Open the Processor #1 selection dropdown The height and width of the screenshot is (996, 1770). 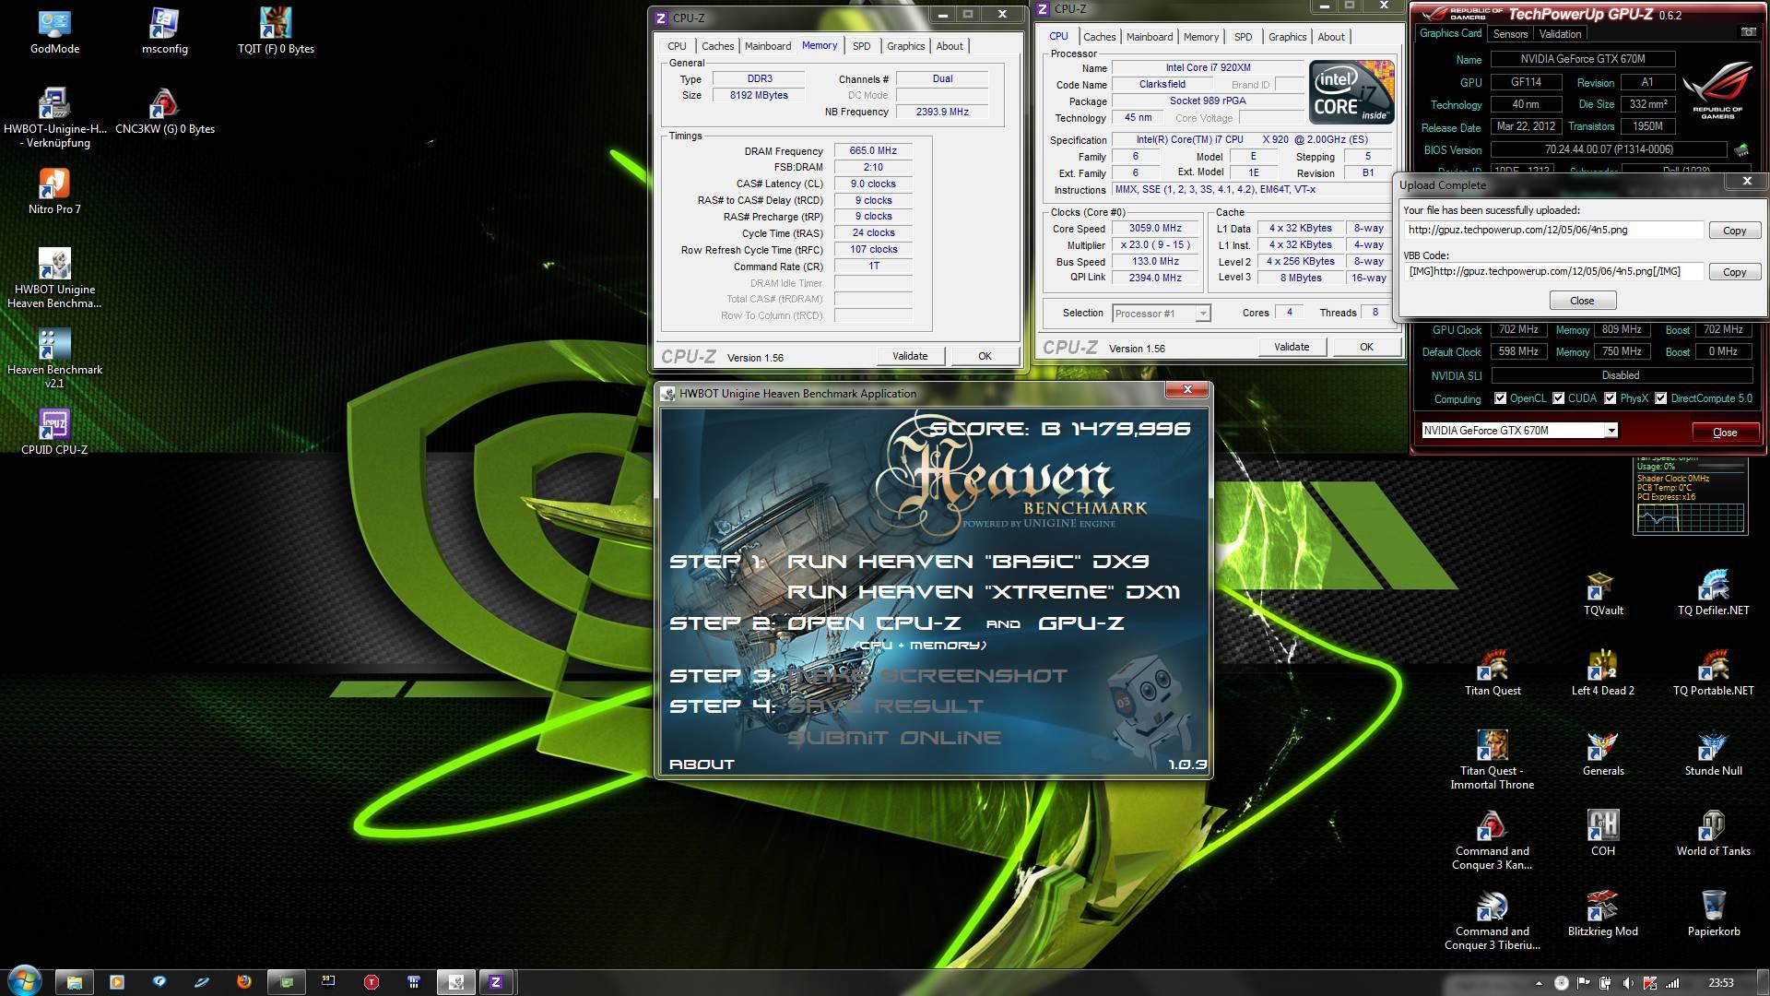pos(1161,314)
